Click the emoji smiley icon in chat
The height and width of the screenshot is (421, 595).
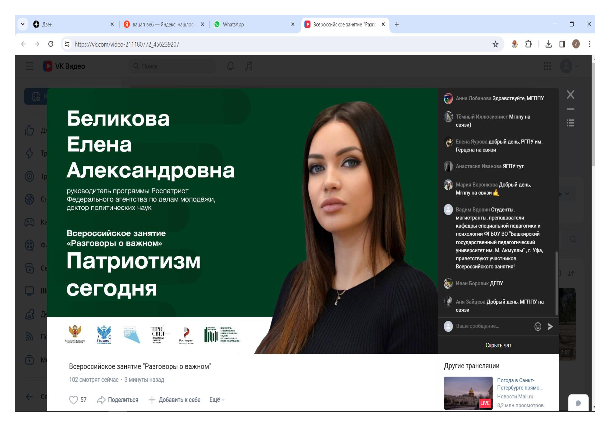[538, 326]
